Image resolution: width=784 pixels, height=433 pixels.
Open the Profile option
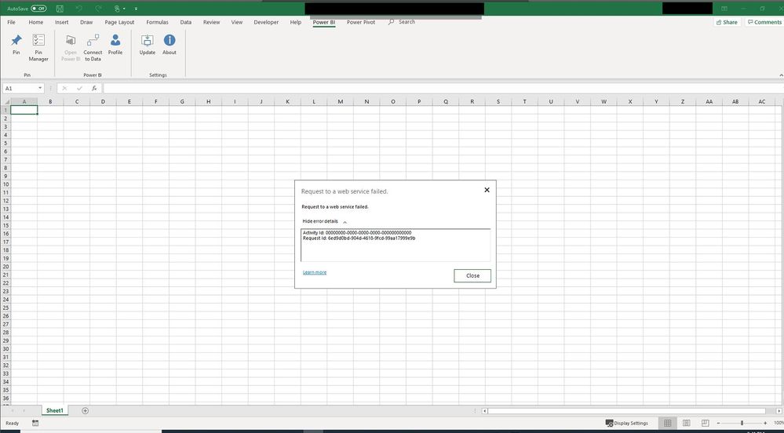(115, 45)
